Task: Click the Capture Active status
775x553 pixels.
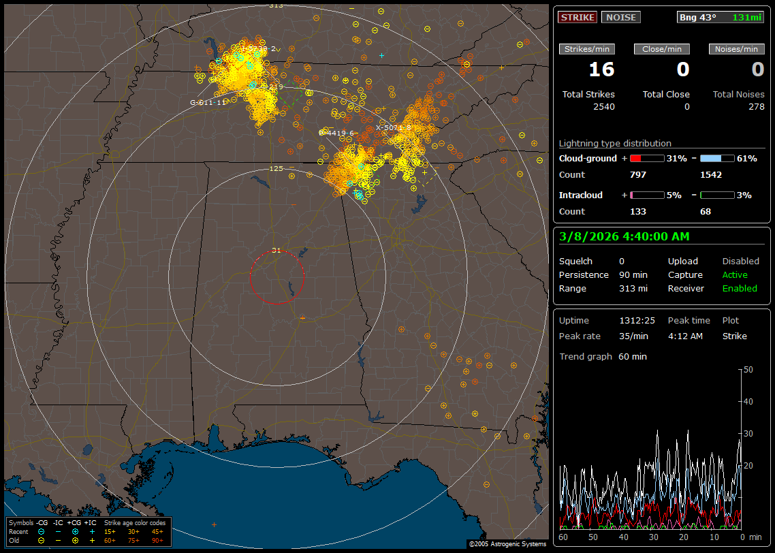Action: coord(735,274)
